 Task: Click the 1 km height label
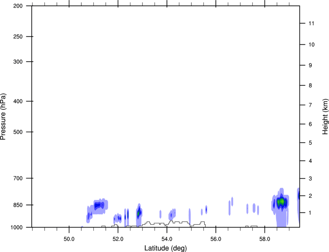[x=310, y=213]
